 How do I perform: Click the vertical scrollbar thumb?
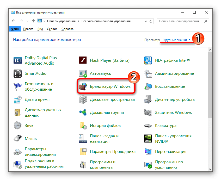click(210, 85)
